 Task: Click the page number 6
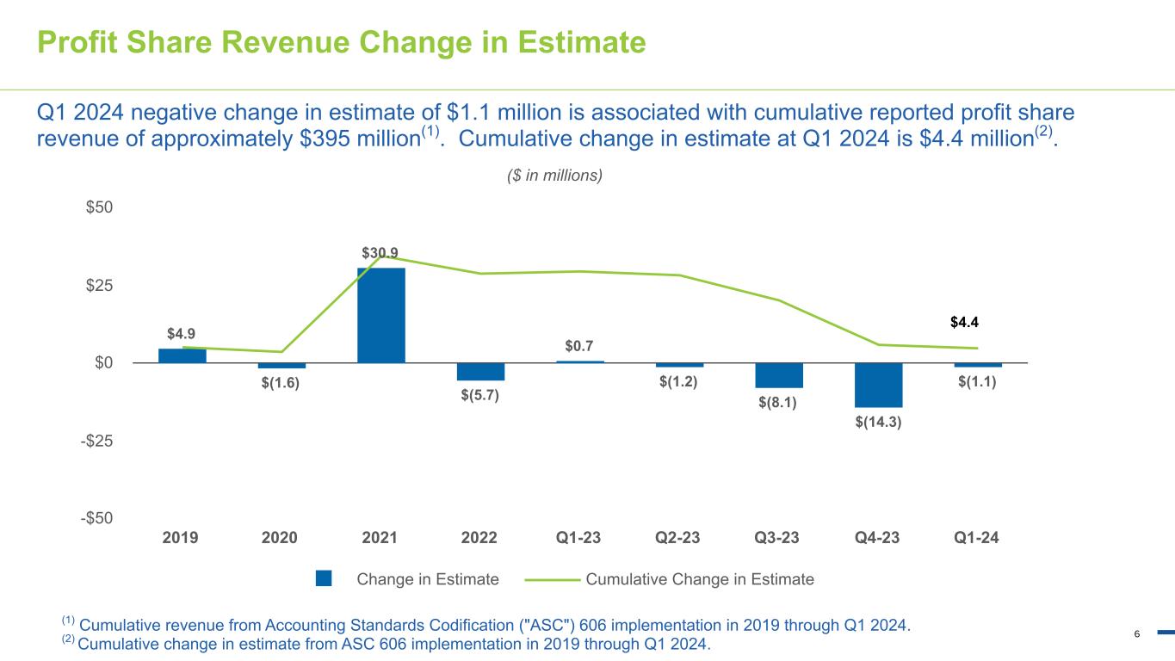click(x=1136, y=634)
